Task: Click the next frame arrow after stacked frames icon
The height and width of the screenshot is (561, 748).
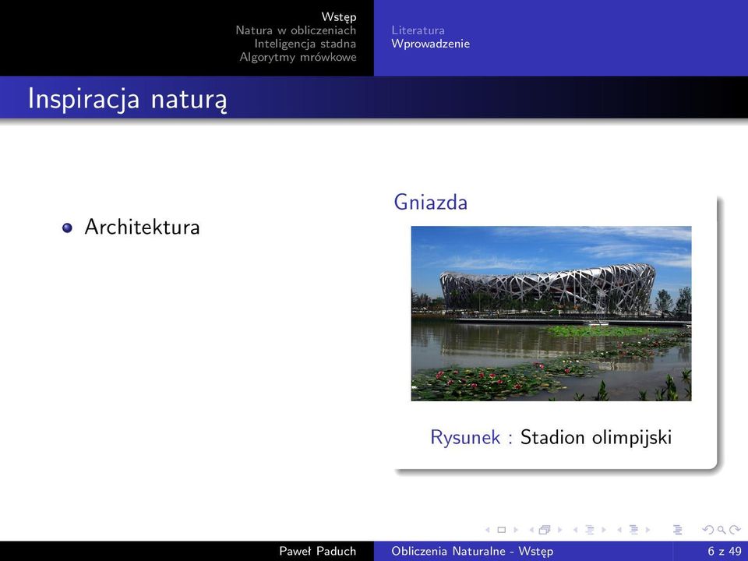Action: [560, 530]
